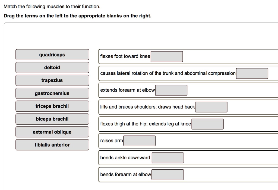Click the blank next to 'raises arm'
This screenshot has width=278, height=190.
pos(140,141)
